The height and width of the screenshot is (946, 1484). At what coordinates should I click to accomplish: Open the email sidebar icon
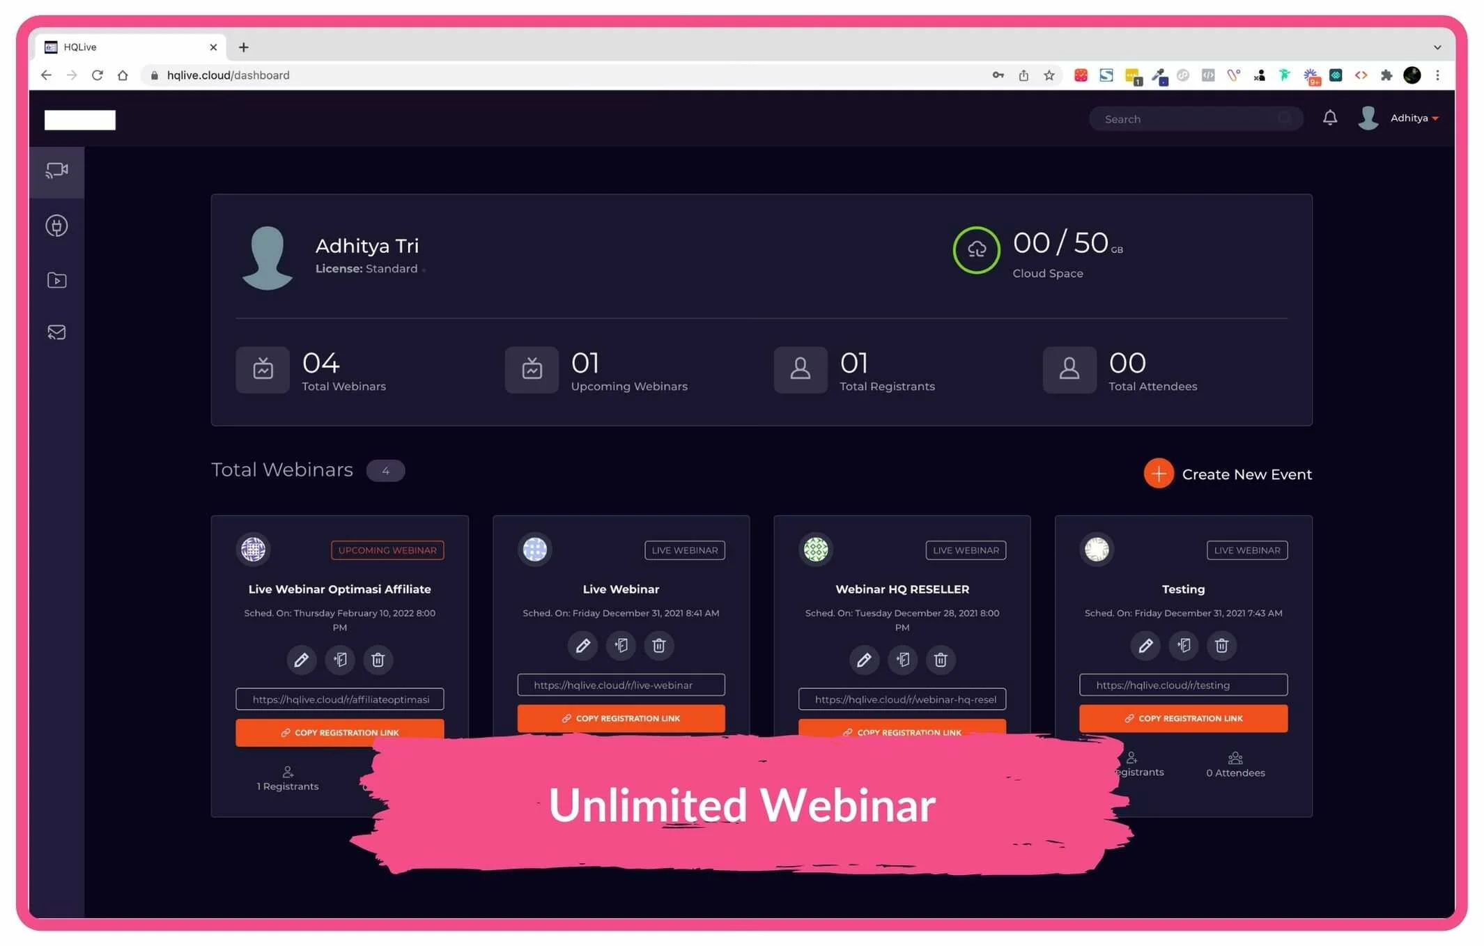[x=56, y=332]
